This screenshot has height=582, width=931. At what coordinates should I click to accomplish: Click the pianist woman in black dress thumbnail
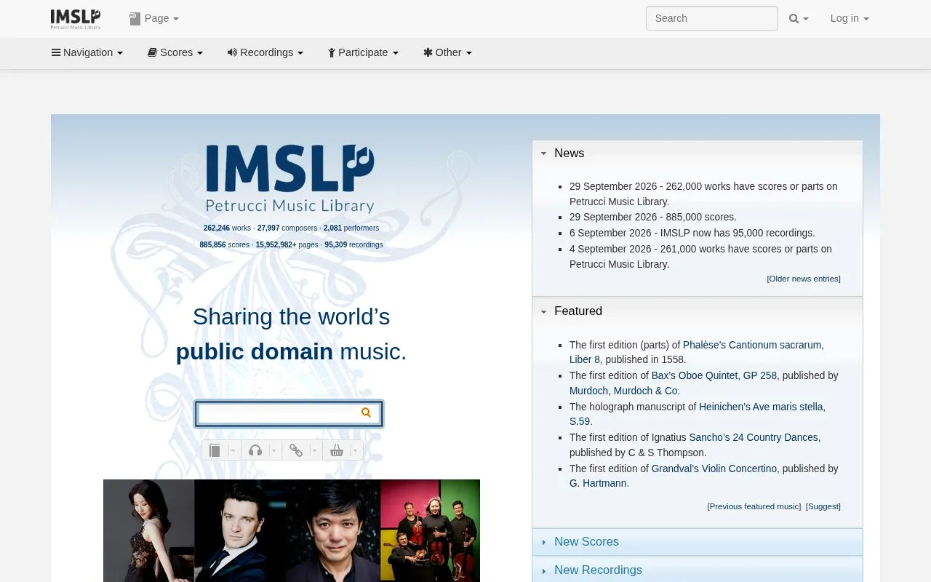pos(148,530)
